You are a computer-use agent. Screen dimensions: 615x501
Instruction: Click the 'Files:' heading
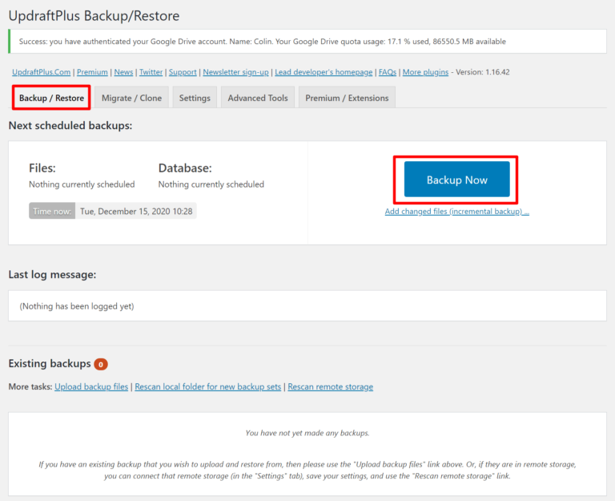click(42, 168)
